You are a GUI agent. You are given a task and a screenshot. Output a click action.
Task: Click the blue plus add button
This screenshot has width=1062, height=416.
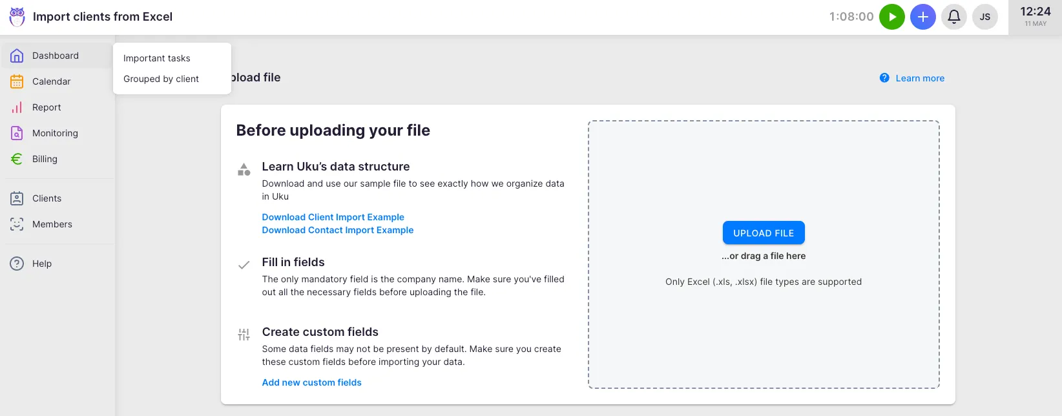click(x=922, y=17)
